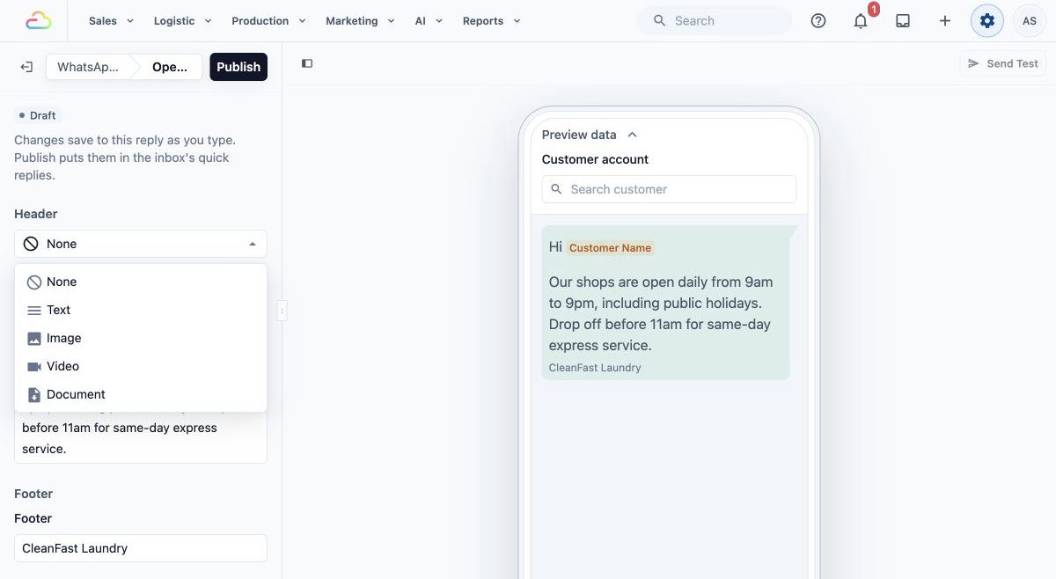1056x579 pixels.
Task: Click the Send Test button
Action: pyautogui.click(x=1002, y=63)
